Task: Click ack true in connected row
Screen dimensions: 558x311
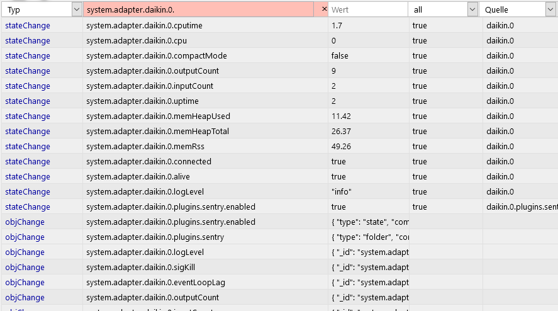Action: (x=420, y=161)
